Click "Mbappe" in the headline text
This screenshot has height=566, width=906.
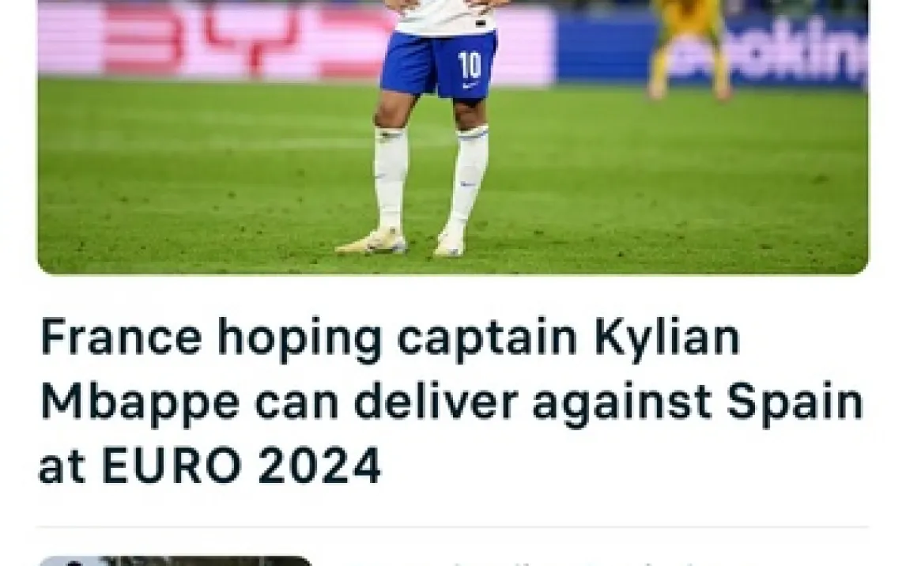[139, 402]
